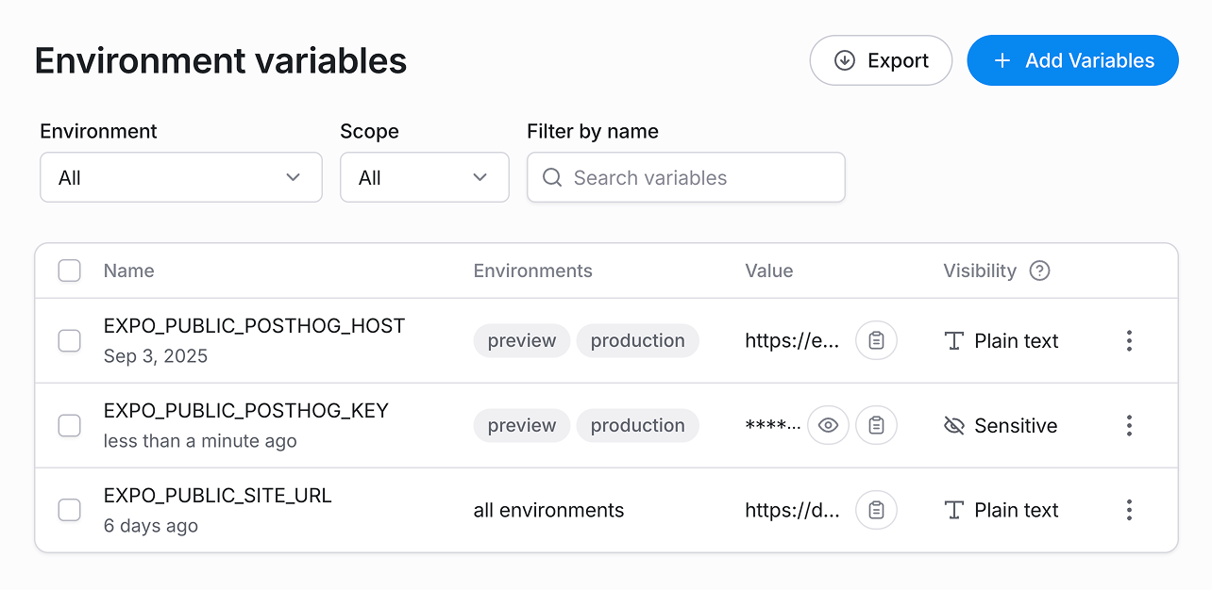This screenshot has width=1212, height=590.
Task: Open the Environment filter dropdown
Action: tap(180, 177)
